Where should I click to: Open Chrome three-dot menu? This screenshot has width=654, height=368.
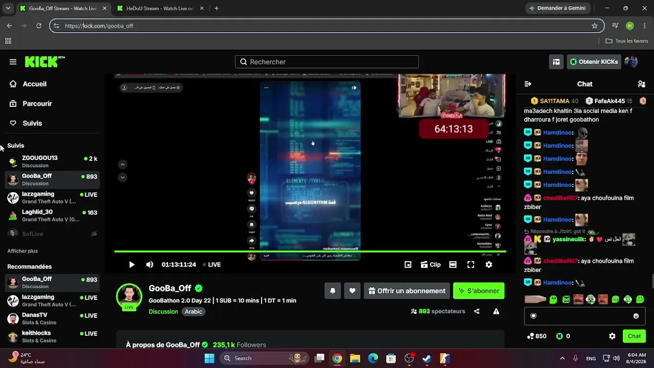coord(644,26)
